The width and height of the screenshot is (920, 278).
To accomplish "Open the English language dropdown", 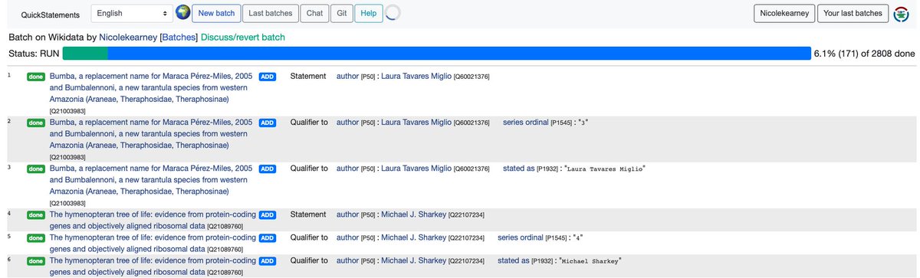I will [133, 13].
